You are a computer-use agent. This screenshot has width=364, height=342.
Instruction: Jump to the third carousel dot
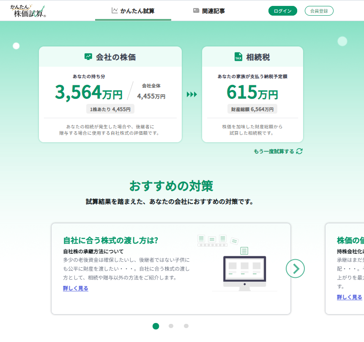(186, 326)
